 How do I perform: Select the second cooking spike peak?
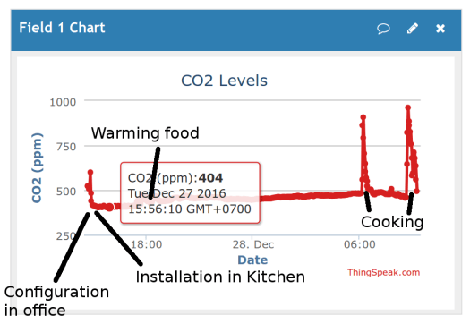tap(407, 107)
